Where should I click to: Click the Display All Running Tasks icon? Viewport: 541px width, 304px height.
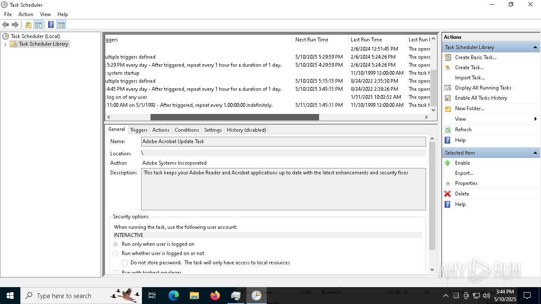[x=448, y=88]
